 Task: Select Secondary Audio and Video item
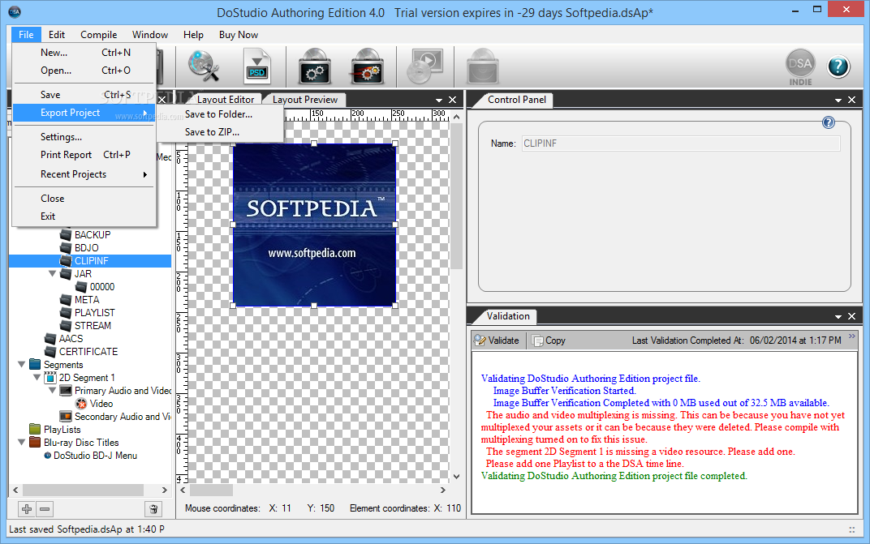(x=115, y=417)
